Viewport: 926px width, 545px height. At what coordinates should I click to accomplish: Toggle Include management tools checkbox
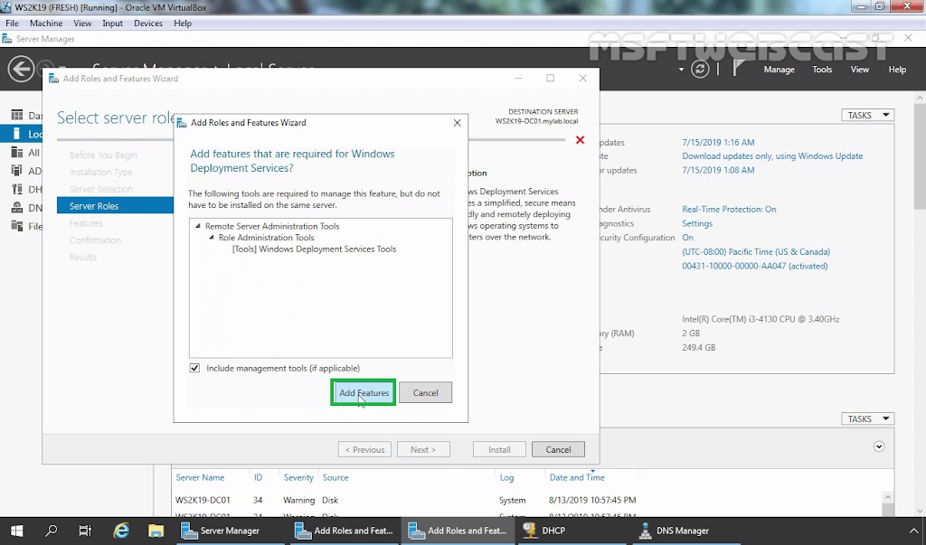click(195, 368)
